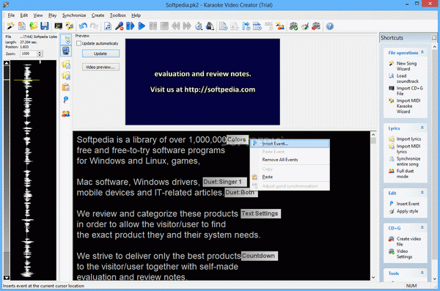Click the Duet:Singer 1 event tag
Screen dimensions: 440x291
pyautogui.click(x=225, y=182)
